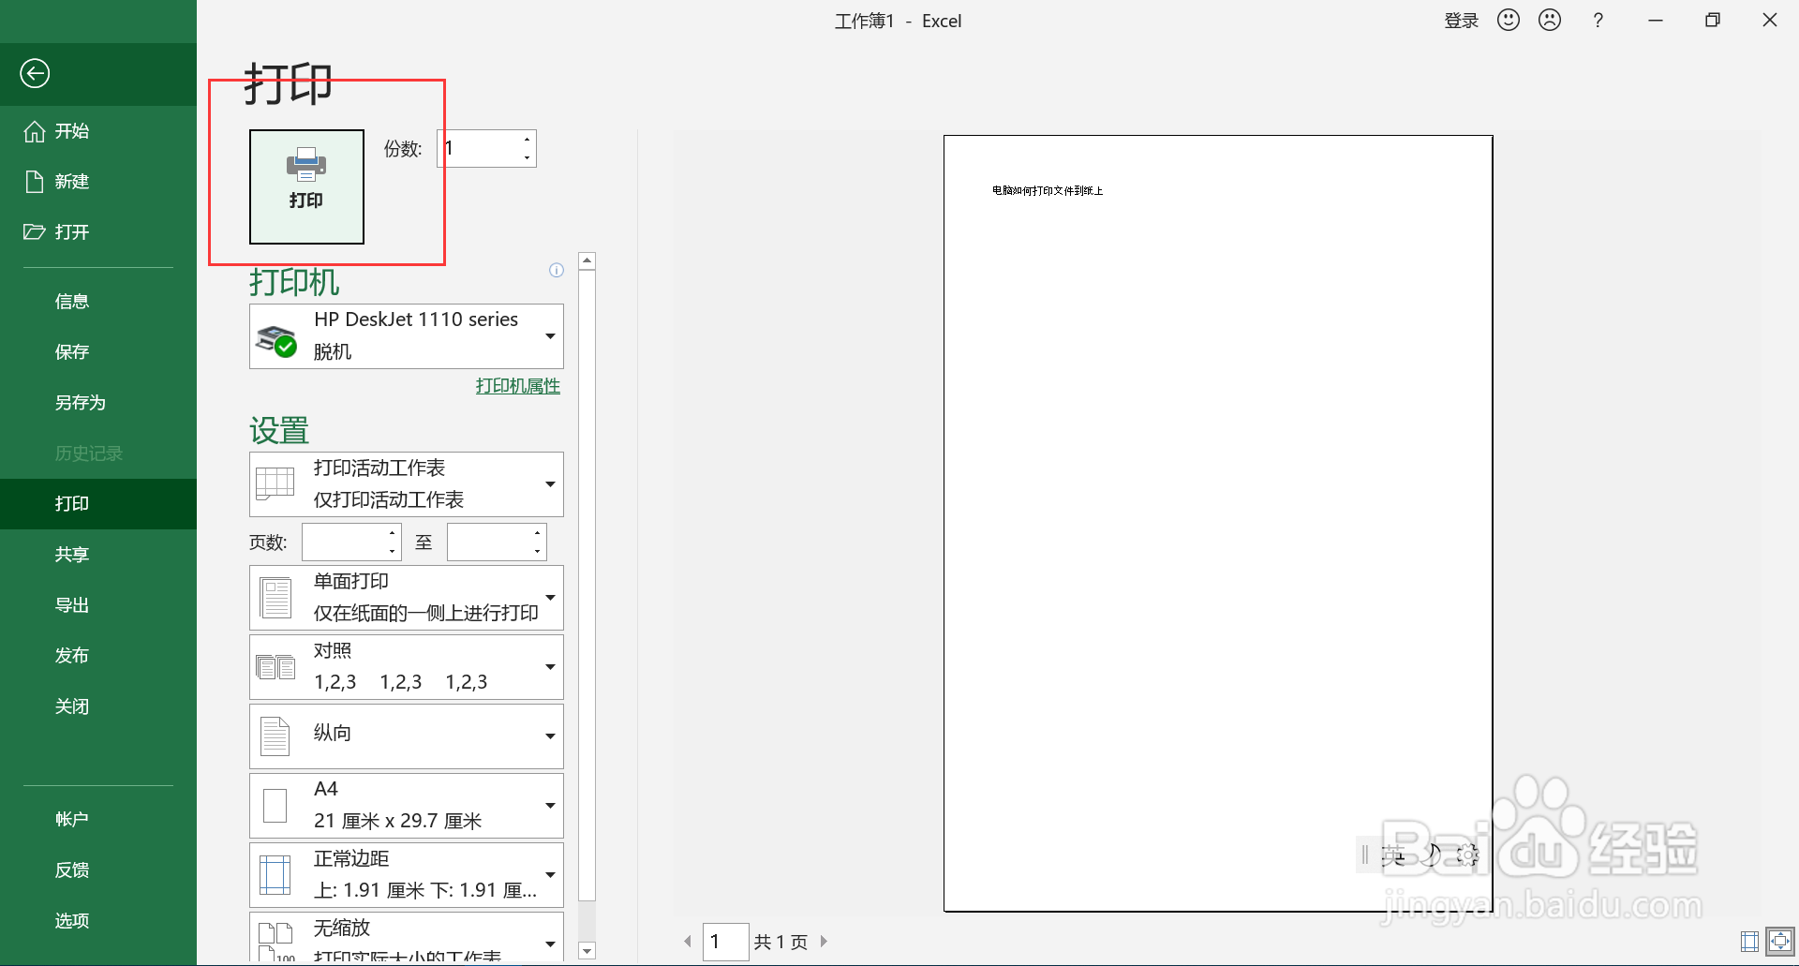
Task: Select the 打印 sidebar menu item
Action: tap(98, 504)
